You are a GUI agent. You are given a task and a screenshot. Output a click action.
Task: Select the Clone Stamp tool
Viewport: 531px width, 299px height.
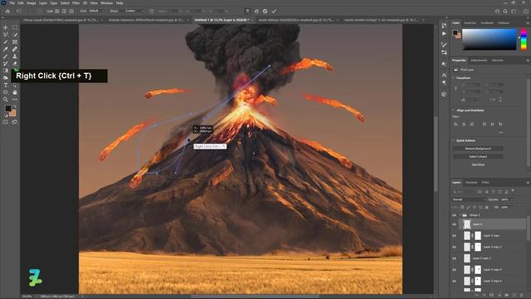(15, 56)
